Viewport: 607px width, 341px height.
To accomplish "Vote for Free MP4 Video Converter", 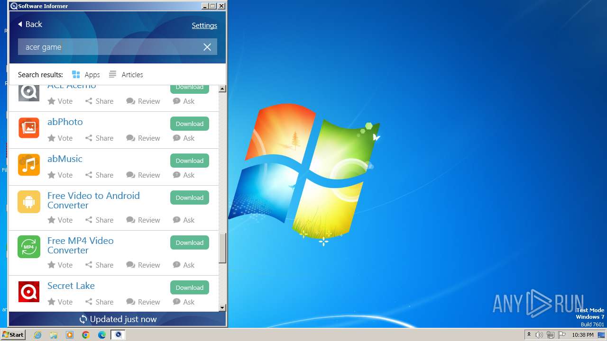I will pyautogui.click(x=60, y=265).
